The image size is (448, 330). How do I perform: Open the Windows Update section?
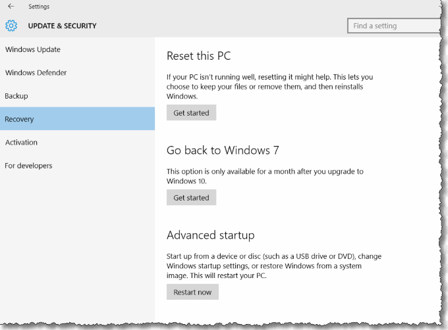pyautogui.click(x=33, y=49)
